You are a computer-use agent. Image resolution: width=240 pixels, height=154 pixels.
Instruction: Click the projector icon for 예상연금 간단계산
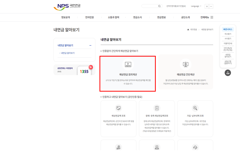186,64
